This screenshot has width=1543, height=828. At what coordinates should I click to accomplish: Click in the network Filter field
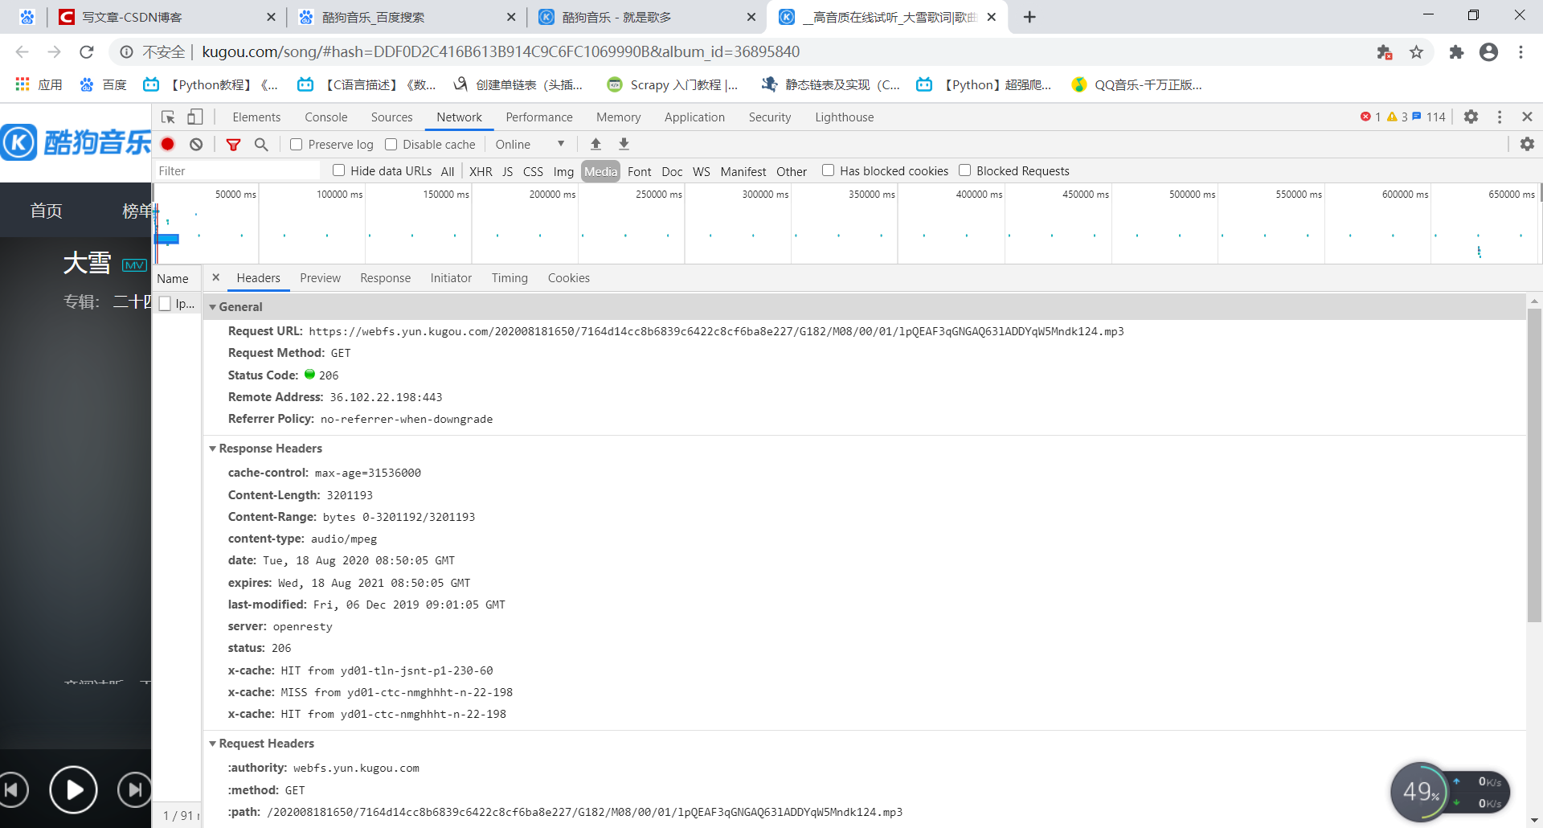[x=237, y=171]
